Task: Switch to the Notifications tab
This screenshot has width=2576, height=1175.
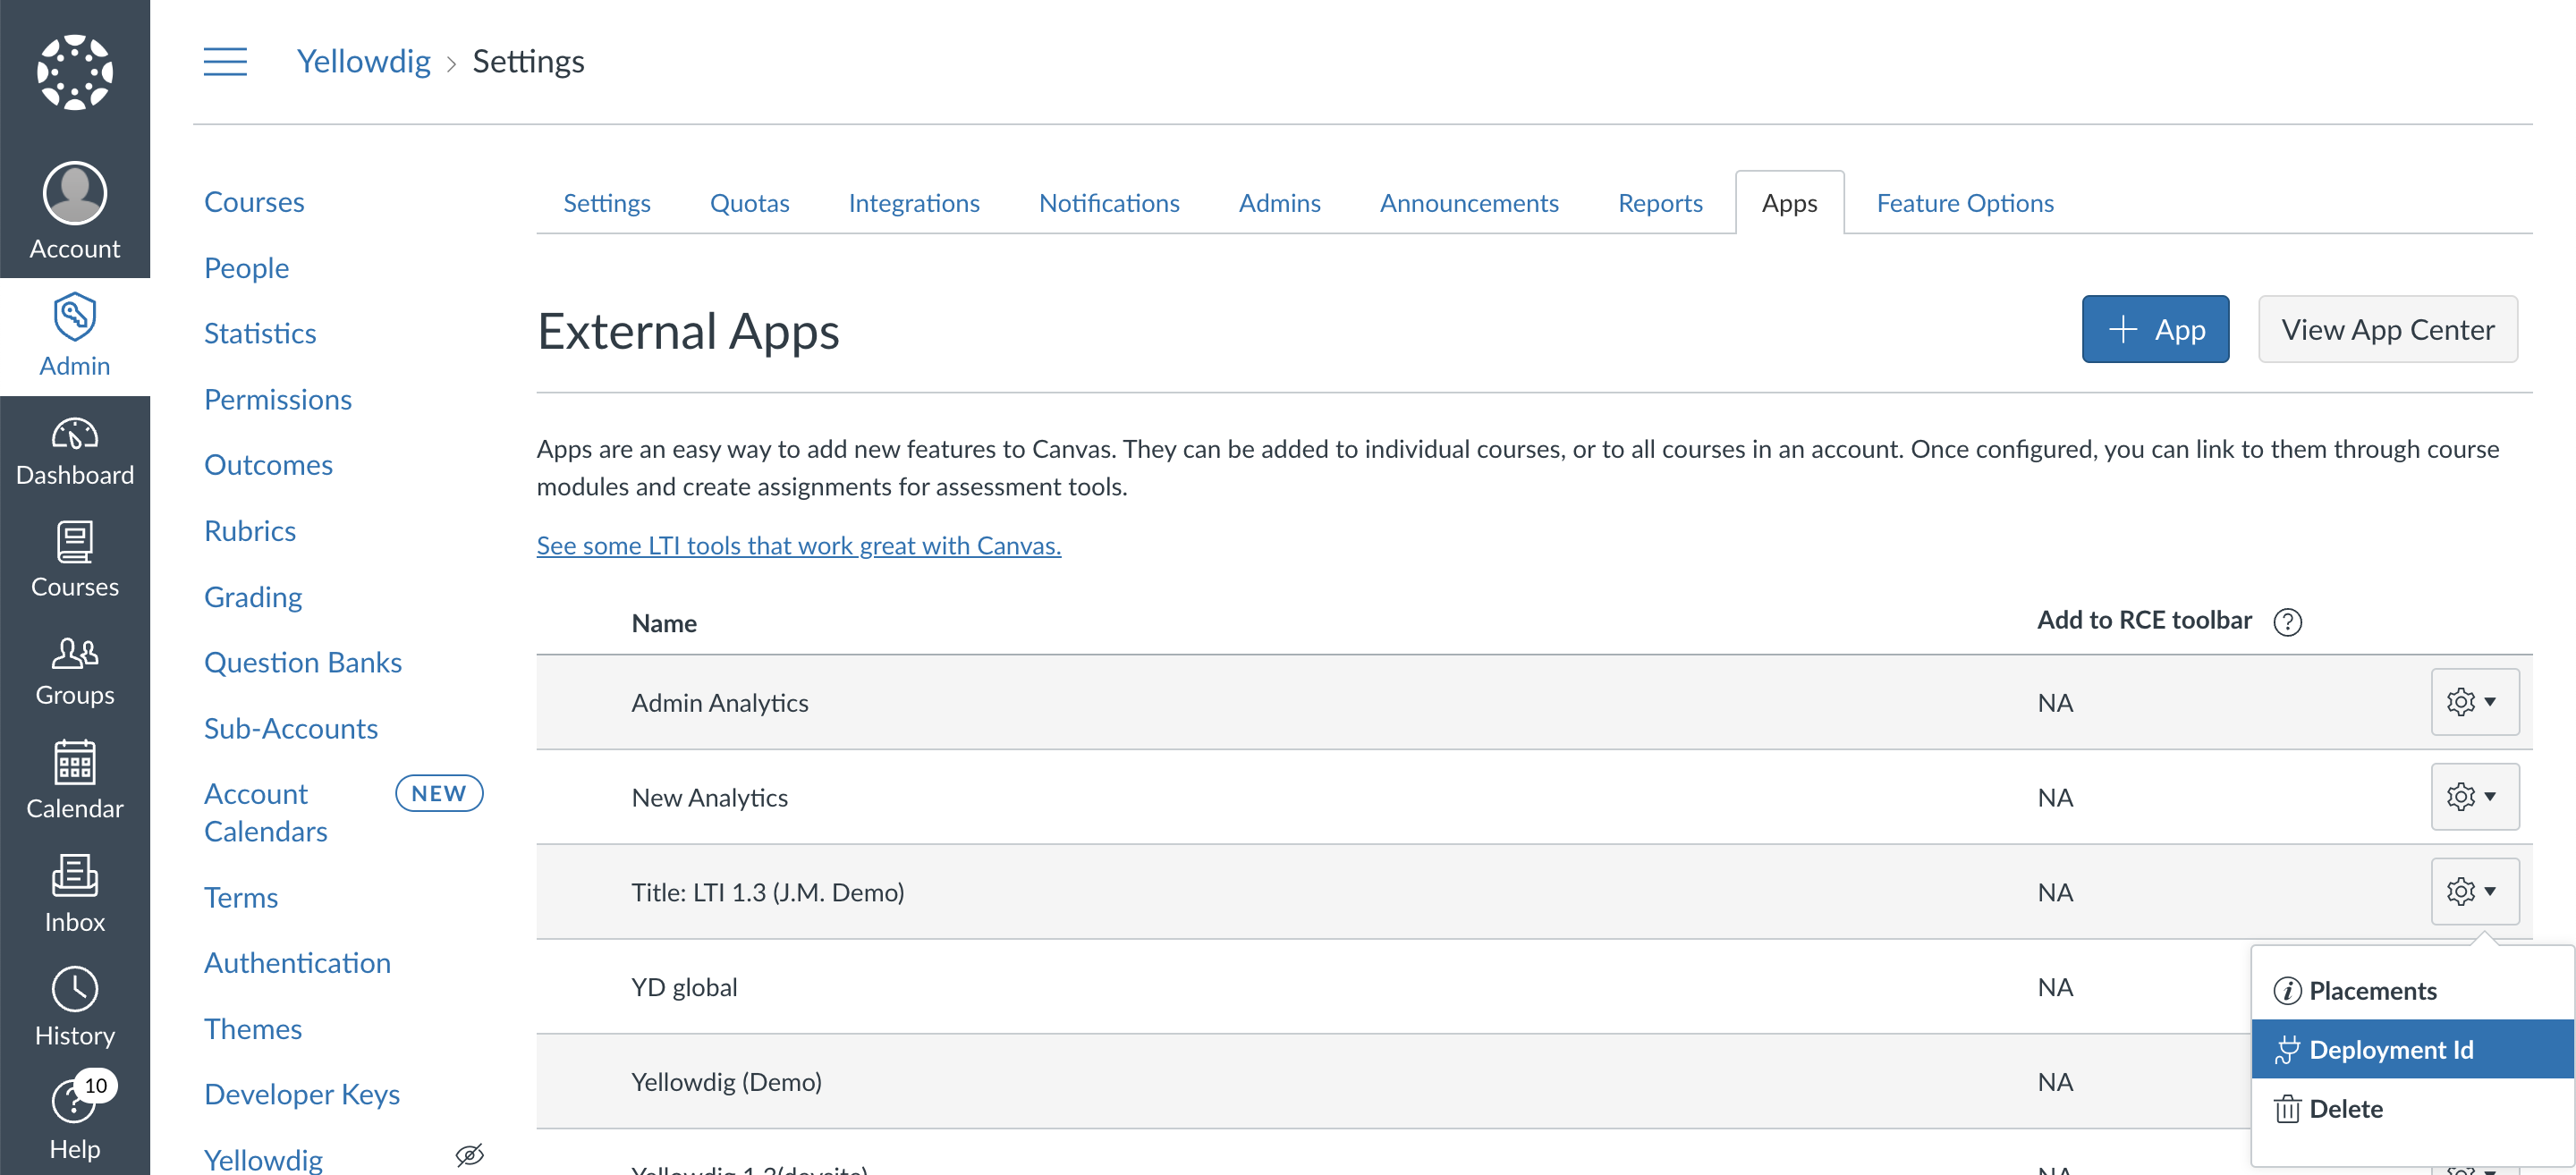Action: pos(1109,203)
